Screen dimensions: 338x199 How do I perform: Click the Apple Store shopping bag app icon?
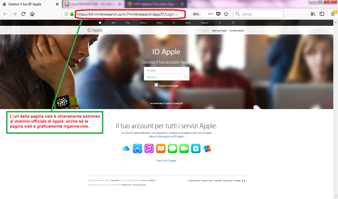click(x=196, y=148)
